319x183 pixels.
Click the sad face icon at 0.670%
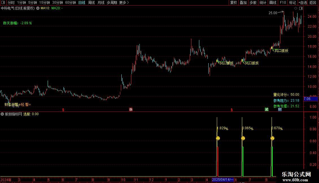click(272, 138)
